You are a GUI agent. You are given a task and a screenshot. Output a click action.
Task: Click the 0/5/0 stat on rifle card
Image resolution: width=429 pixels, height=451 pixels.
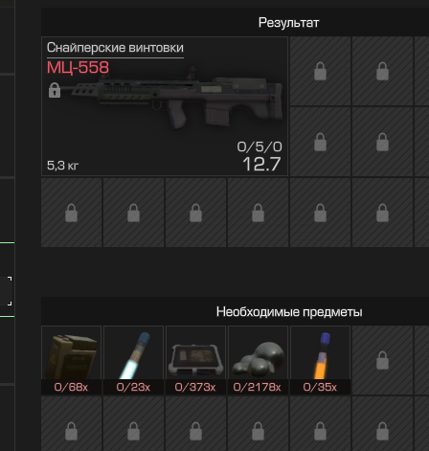click(x=260, y=147)
